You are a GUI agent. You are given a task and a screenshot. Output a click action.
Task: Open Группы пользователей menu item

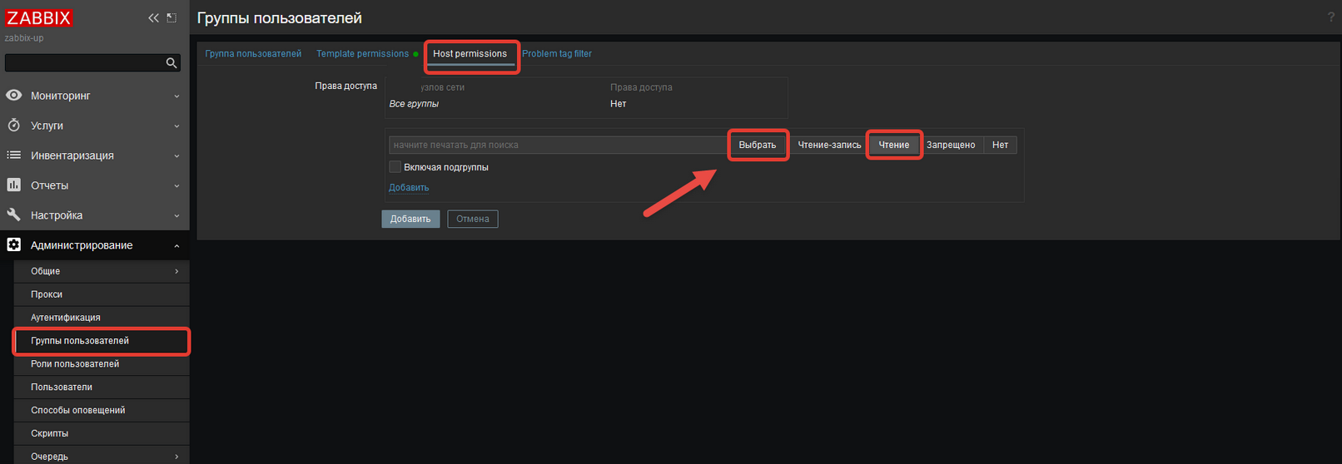pyautogui.click(x=102, y=341)
